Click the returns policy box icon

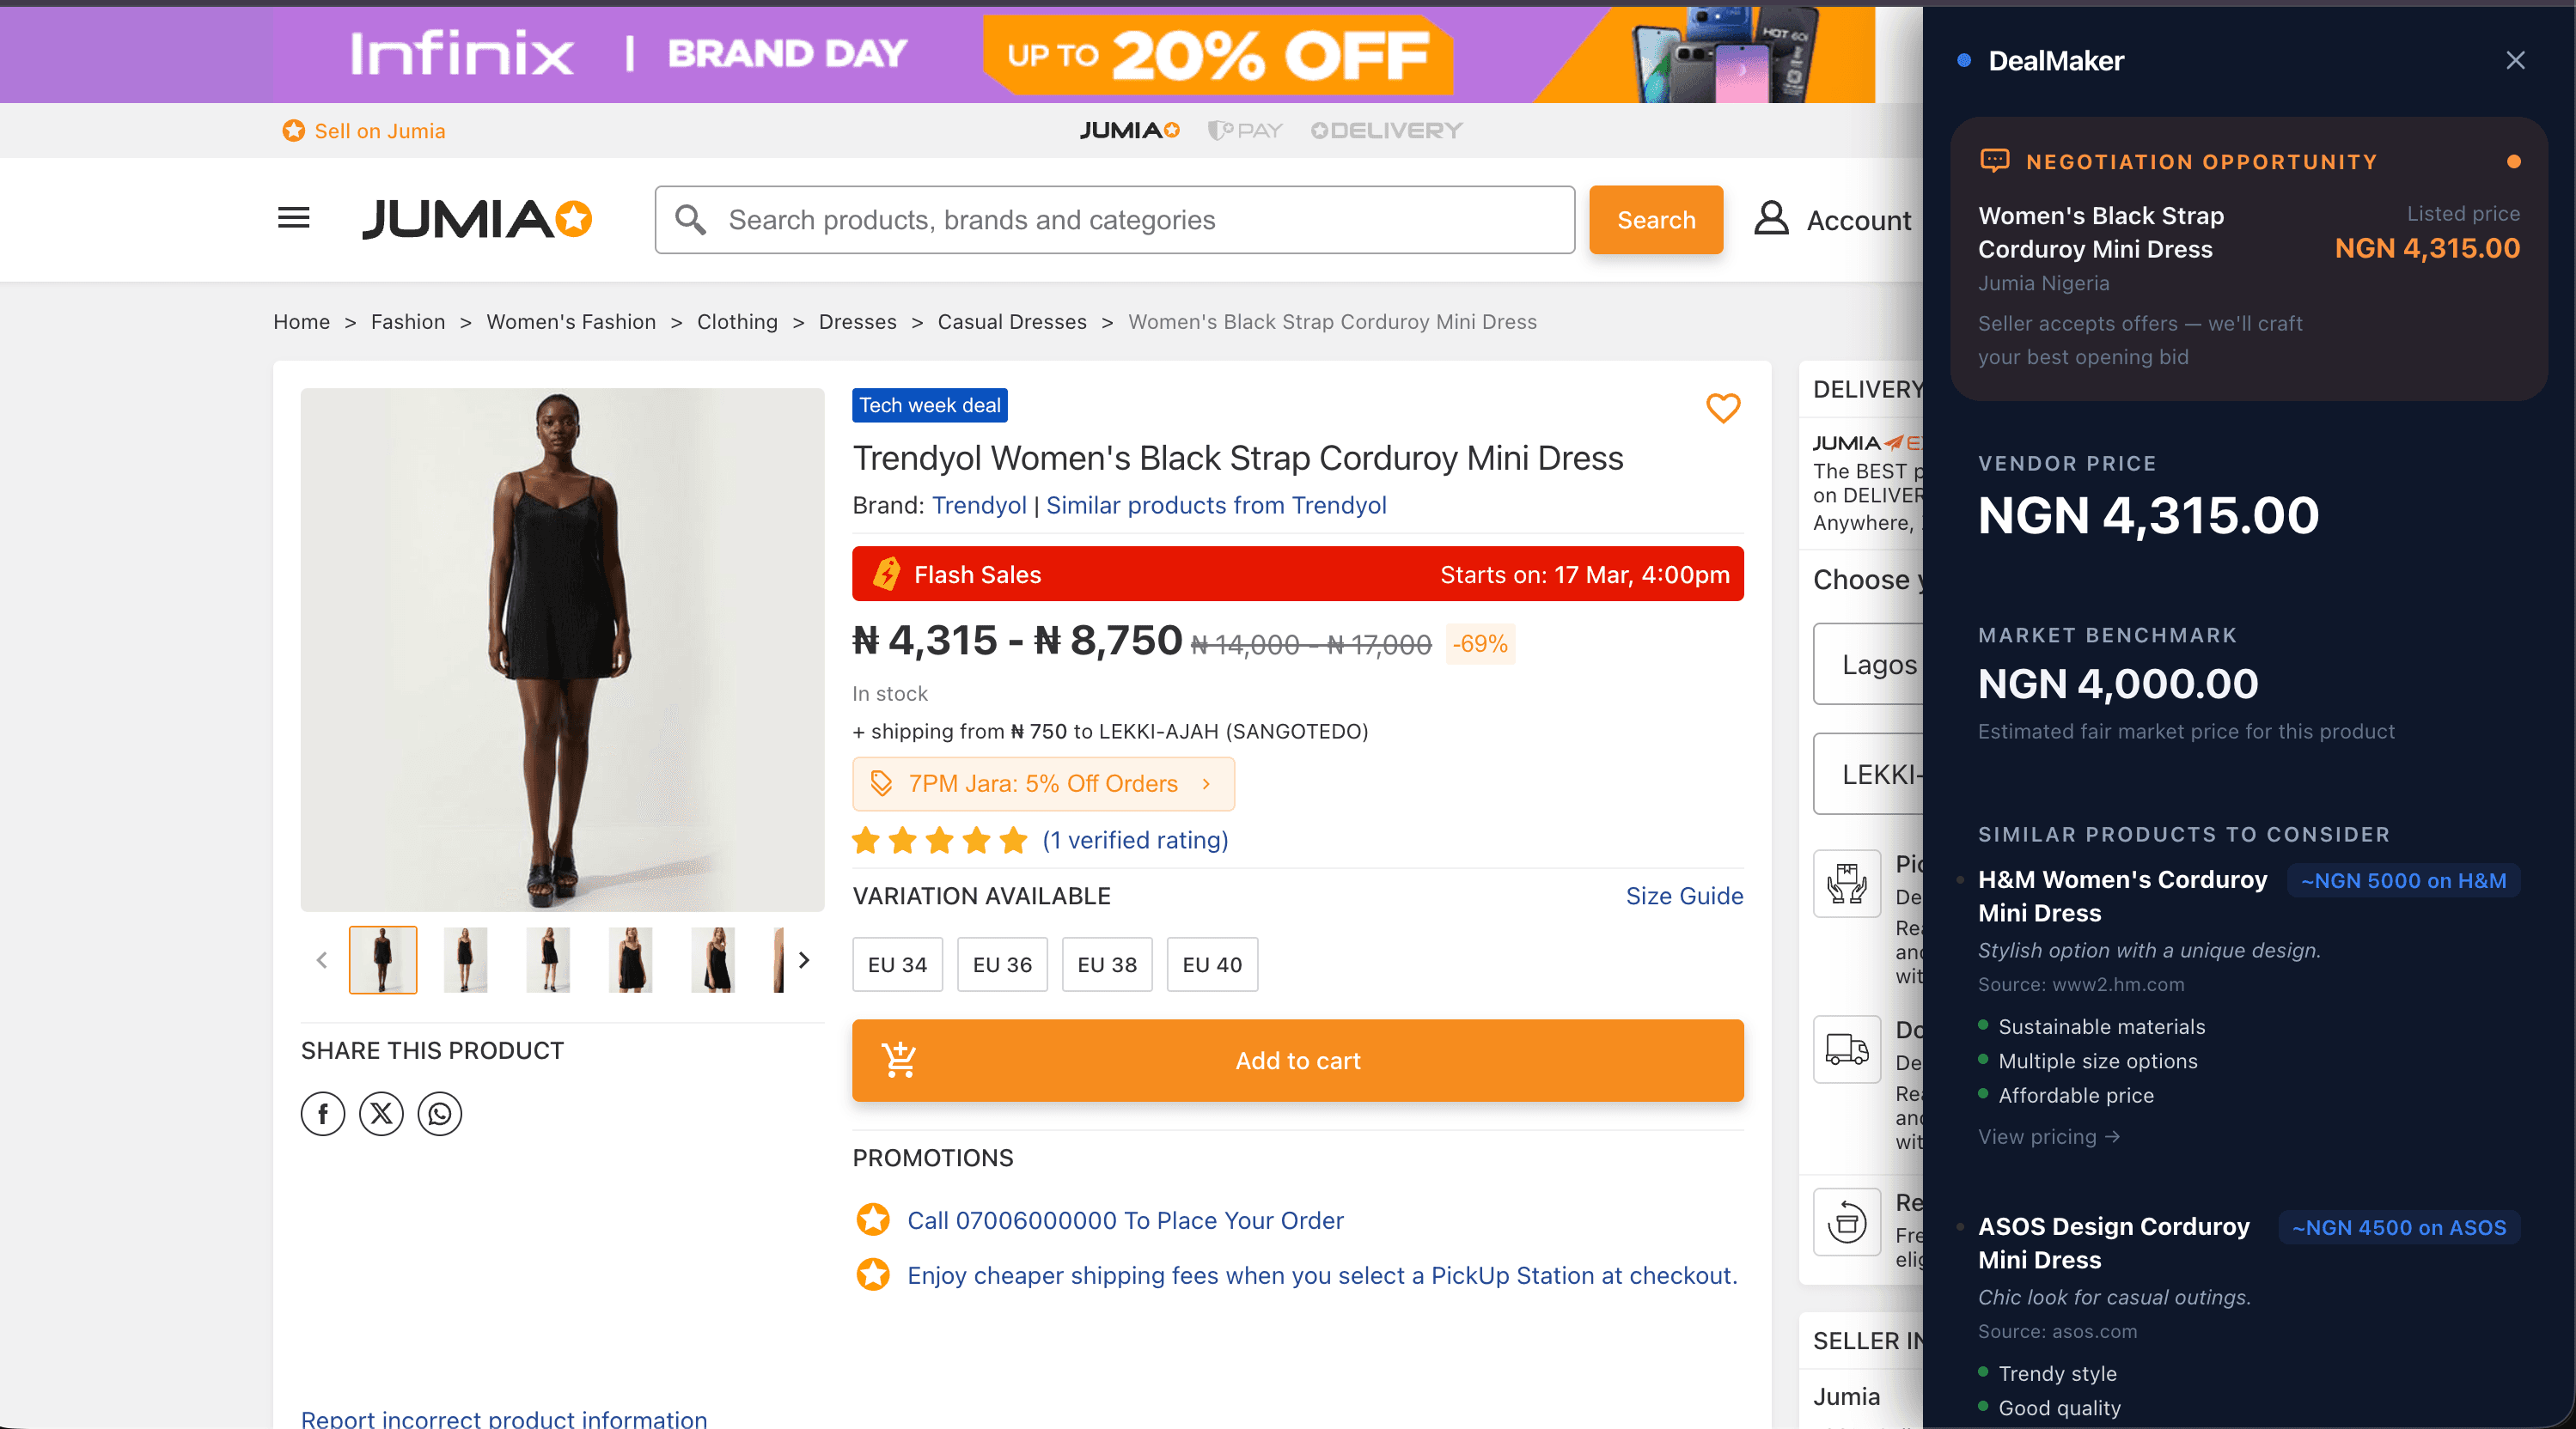pos(1846,1221)
